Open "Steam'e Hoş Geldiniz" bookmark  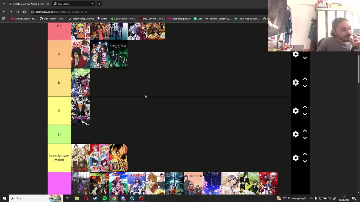pos(81,19)
